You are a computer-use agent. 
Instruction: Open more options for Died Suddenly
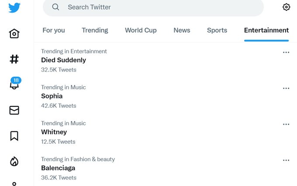coord(286,52)
